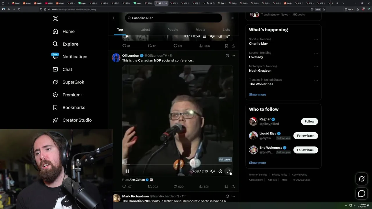Show more under What's happening
This screenshot has width=372, height=209.
(x=257, y=95)
